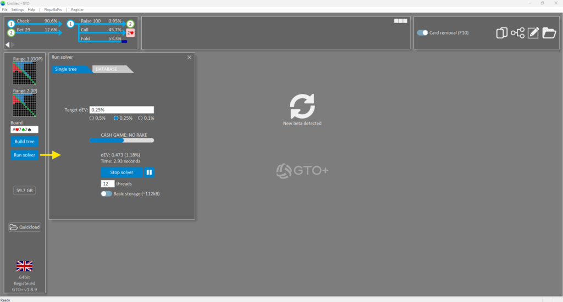Click Stop solver button

122,172
